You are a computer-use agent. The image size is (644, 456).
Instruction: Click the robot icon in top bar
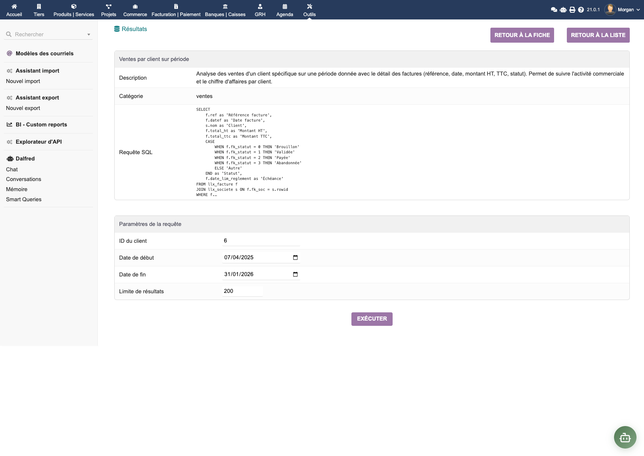pos(563,10)
